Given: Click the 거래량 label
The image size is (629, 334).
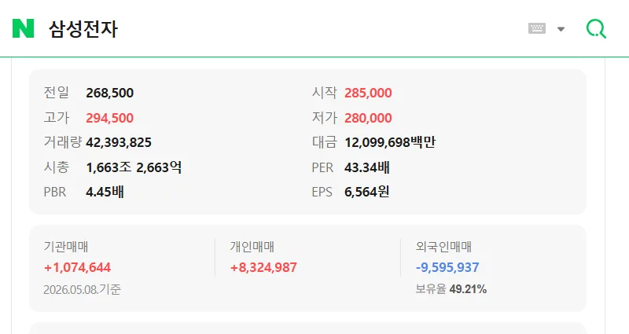Looking at the screenshot, I should pos(62,142).
